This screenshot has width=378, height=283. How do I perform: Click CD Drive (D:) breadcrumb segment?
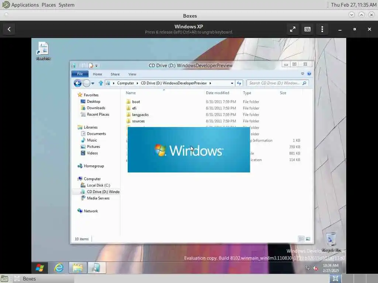tap(174, 83)
